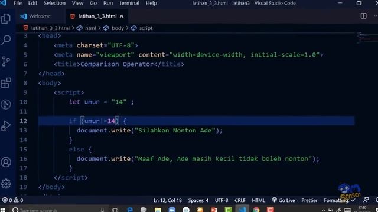Change the CRLF end-of-line selector

[x=240, y=200]
